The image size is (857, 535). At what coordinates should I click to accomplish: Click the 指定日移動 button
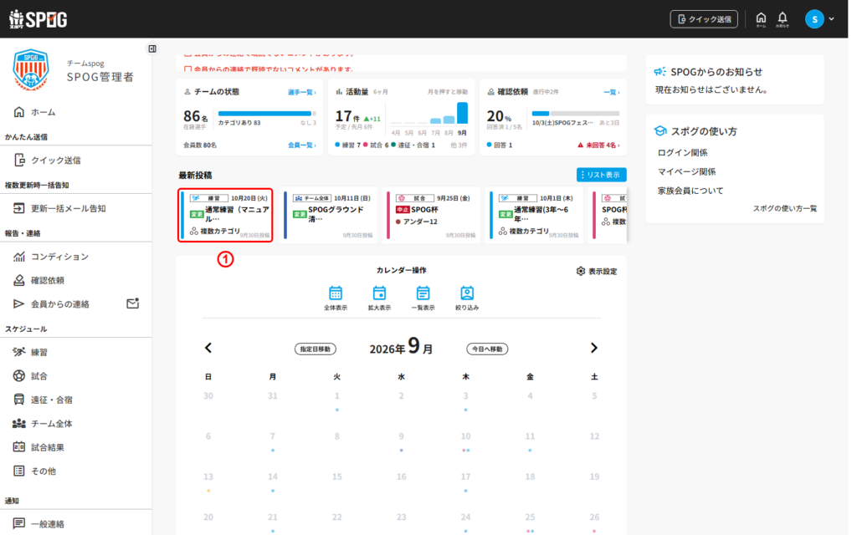point(316,349)
